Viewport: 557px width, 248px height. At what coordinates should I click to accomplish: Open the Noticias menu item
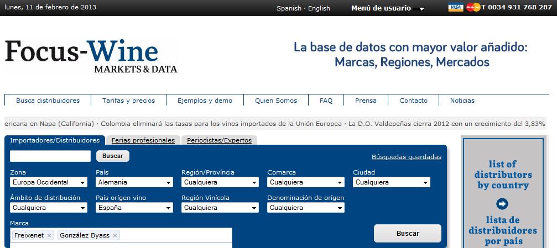[462, 101]
